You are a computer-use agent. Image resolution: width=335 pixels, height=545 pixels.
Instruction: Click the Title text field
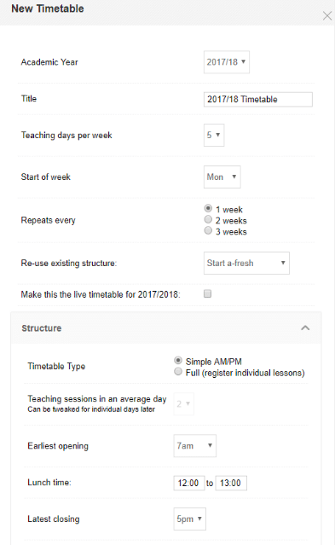pos(257,100)
